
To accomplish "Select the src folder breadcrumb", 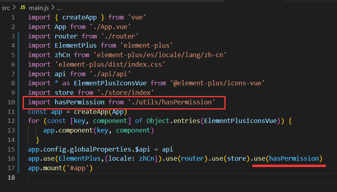I will (x=6, y=8).
